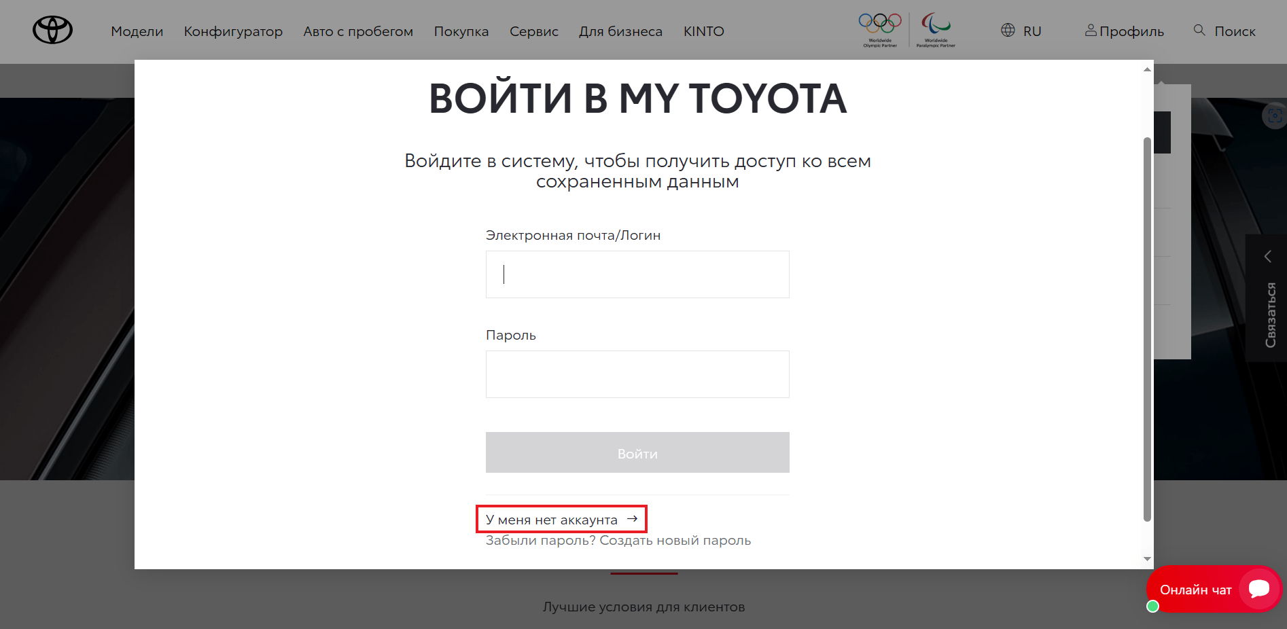Click the Связаться vertical tab label
The image size is (1287, 629).
point(1270,315)
